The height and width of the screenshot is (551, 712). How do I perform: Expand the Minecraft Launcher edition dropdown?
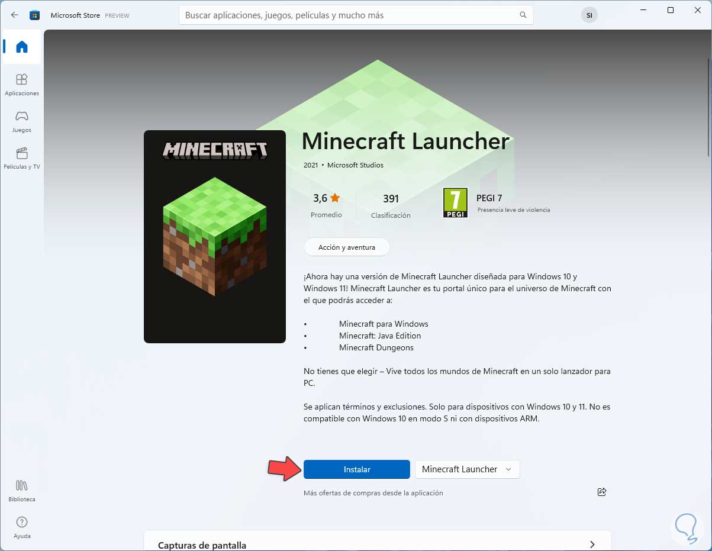pos(467,469)
